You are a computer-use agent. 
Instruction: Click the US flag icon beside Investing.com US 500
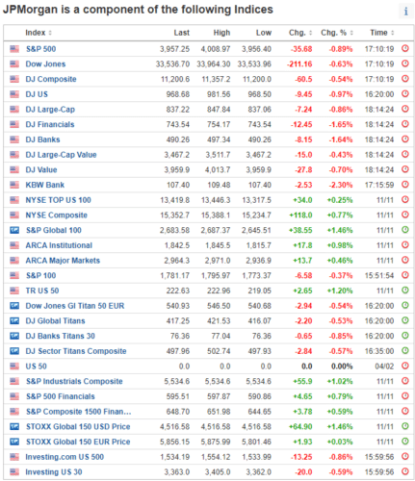[14, 457]
